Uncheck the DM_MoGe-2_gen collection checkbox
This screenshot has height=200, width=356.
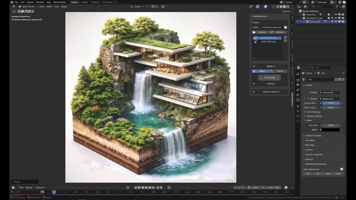pos(329,18)
